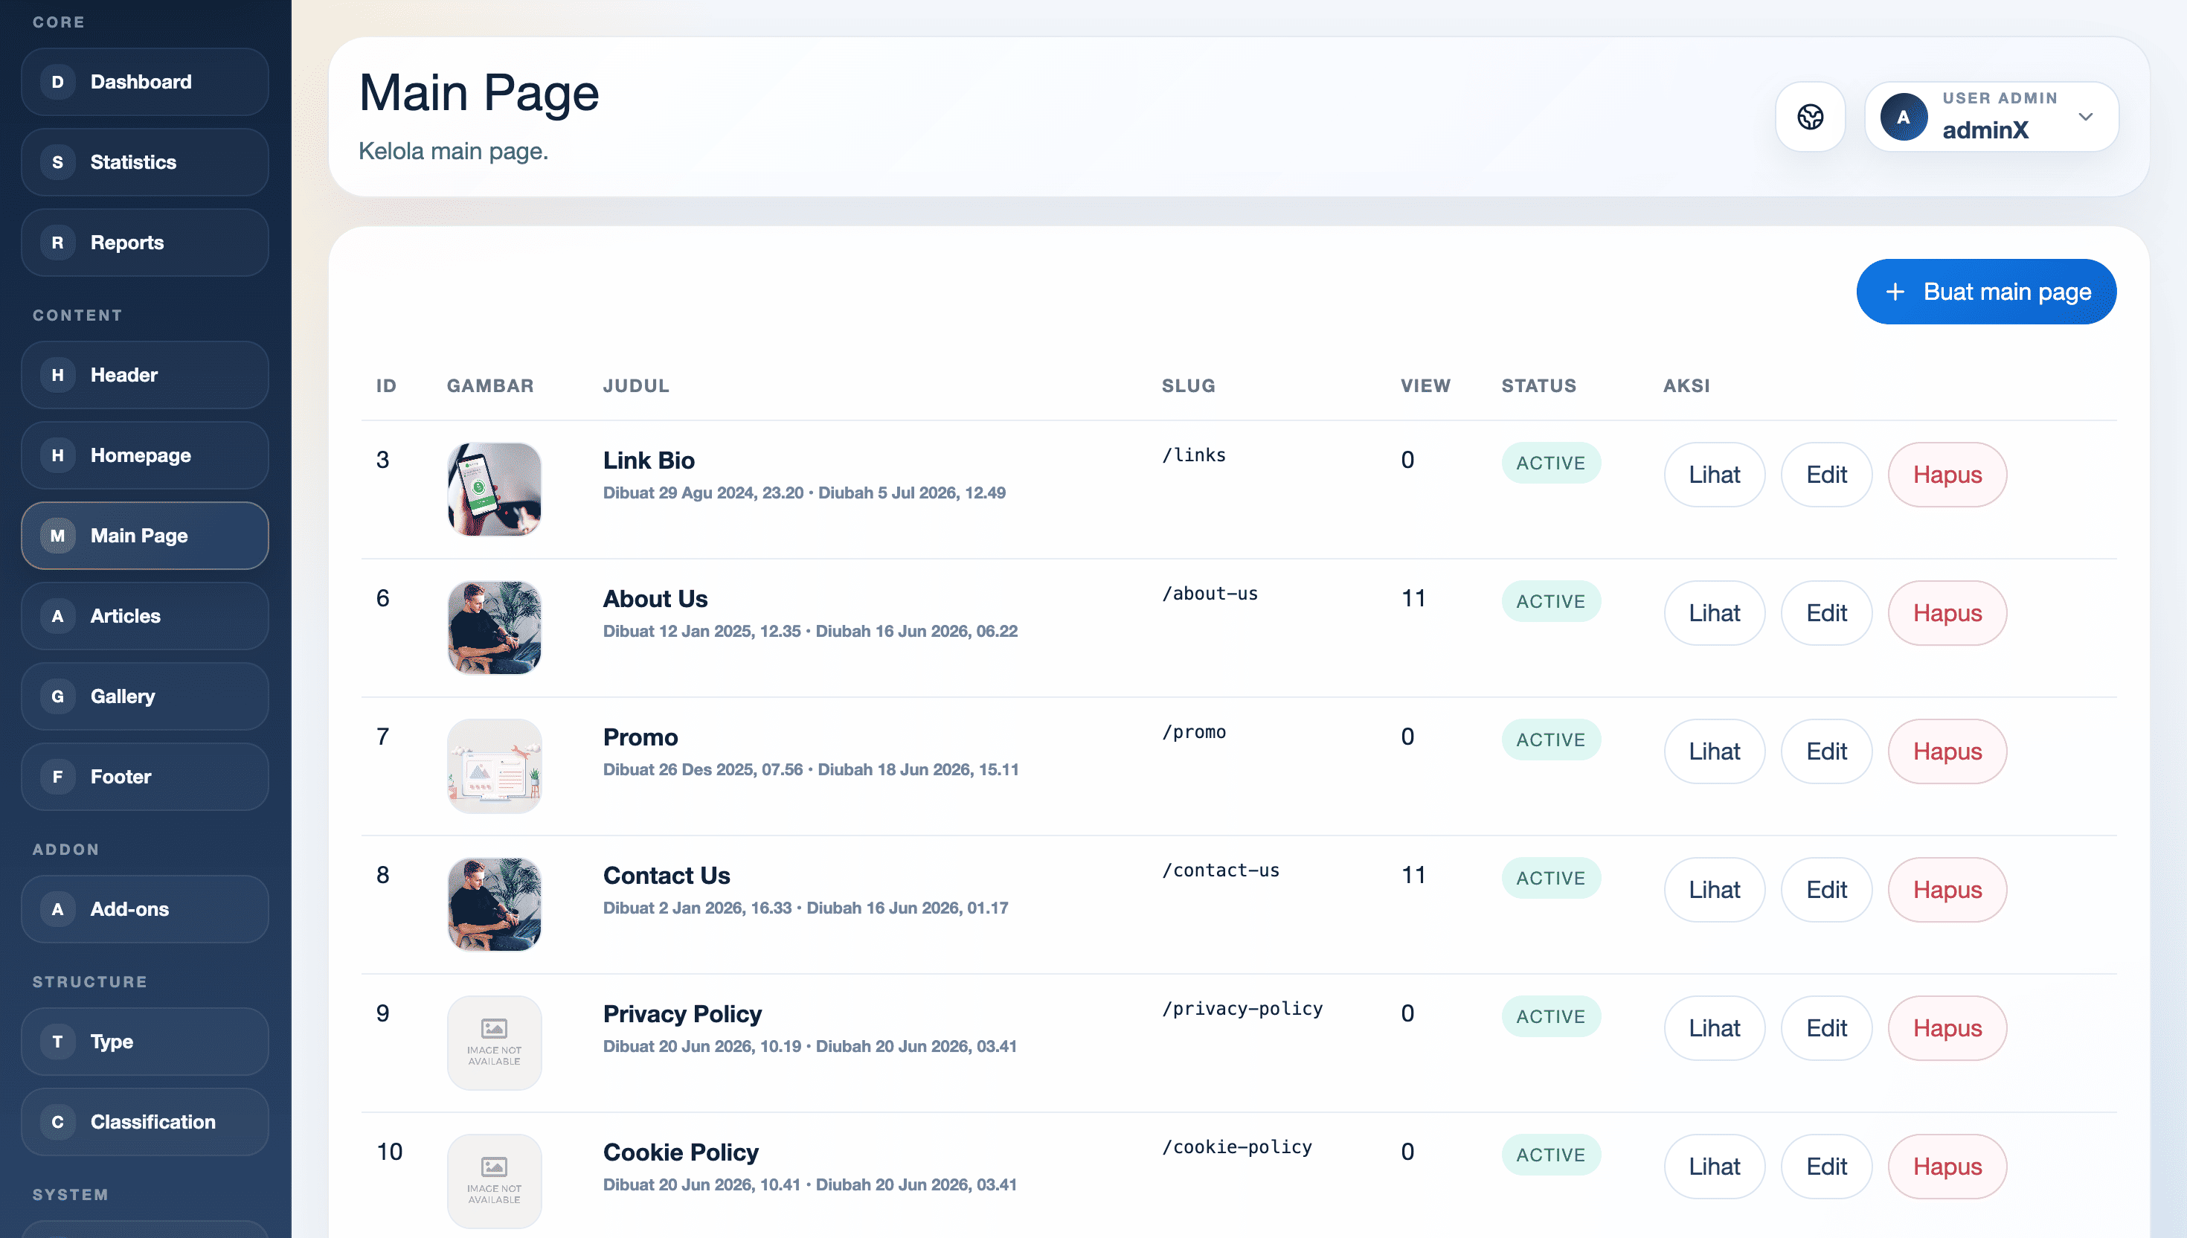2187x1238 pixels.
Task: Click Hapus for Contact Us row
Action: click(1947, 891)
